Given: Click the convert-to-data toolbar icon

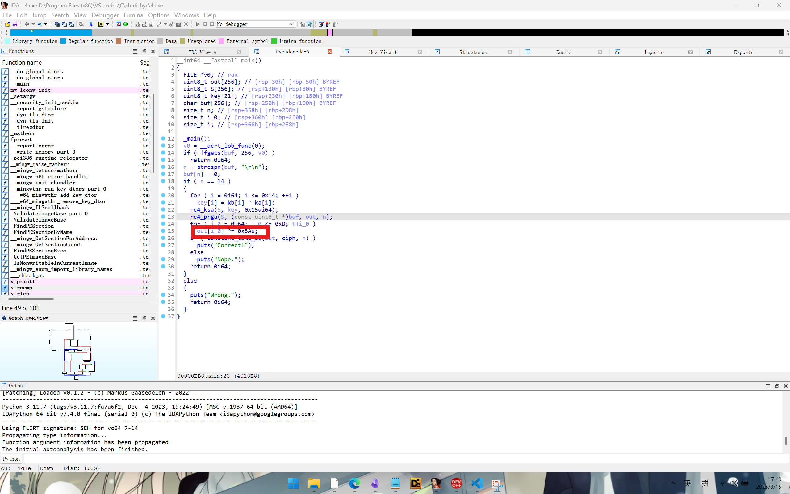Looking at the screenshot, I should click(x=145, y=24).
